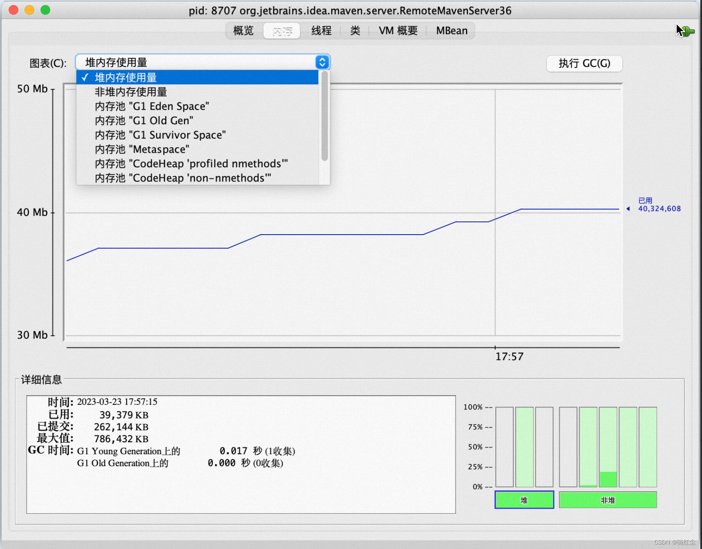This screenshot has width=702, height=549.
Task: Choose CodeHeap 'profiled nmethods' pool option
Action: click(x=197, y=164)
